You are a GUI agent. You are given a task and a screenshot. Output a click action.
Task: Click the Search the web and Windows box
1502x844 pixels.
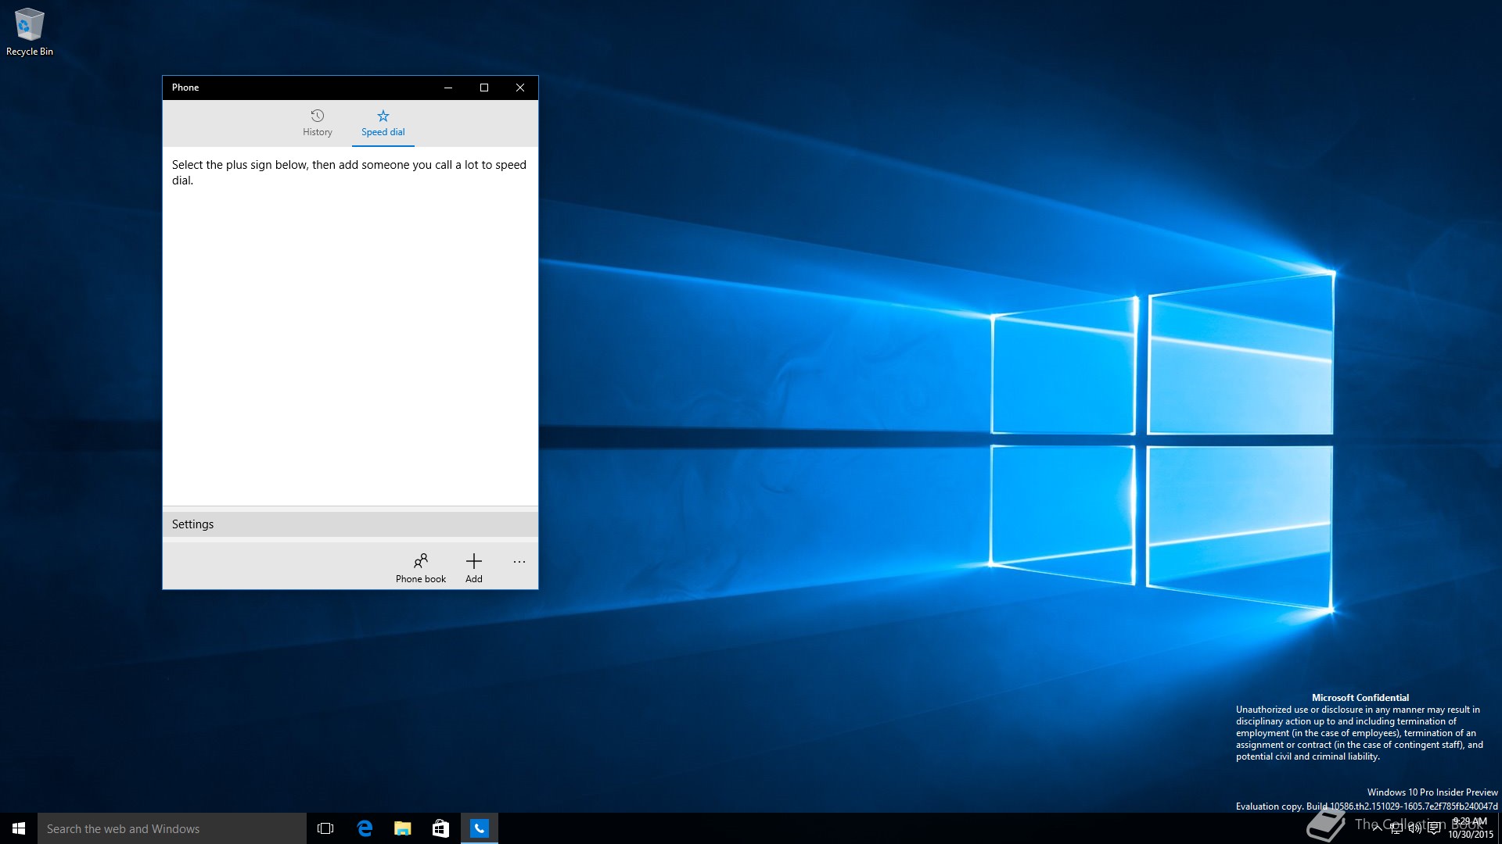pos(172,828)
